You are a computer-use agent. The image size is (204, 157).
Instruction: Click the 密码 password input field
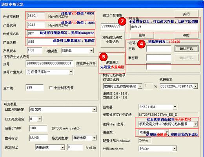tap(158, 49)
